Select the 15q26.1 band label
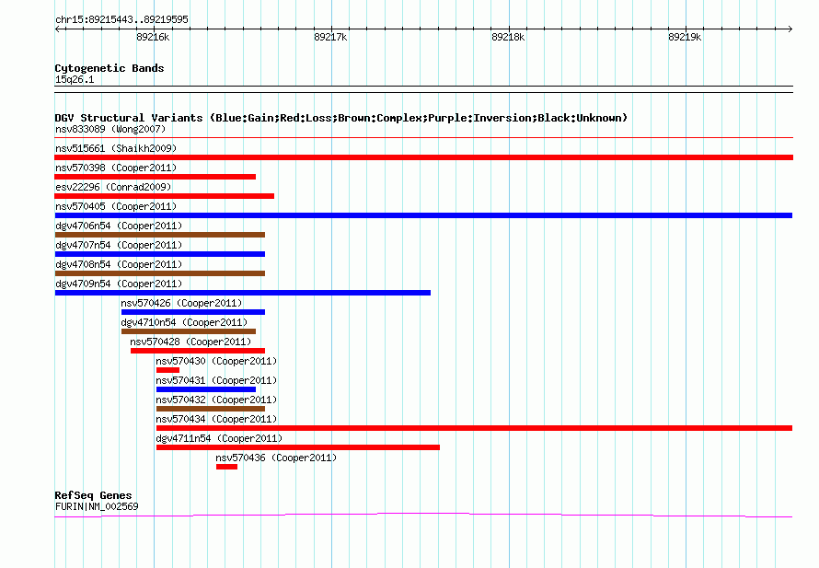This screenshot has height=568, width=819. [x=75, y=79]
